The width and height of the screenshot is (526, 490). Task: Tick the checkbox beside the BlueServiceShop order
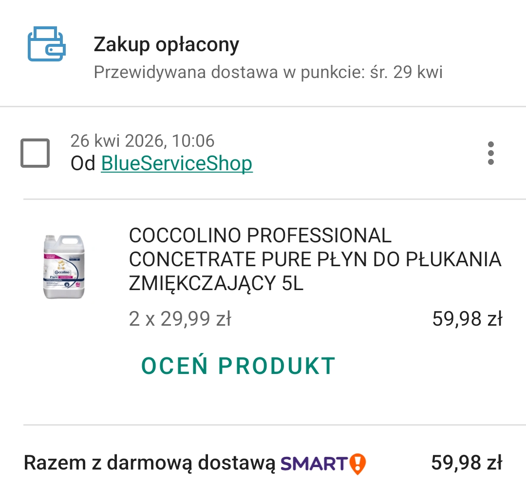pyautogui.click(x=35, y=153)
